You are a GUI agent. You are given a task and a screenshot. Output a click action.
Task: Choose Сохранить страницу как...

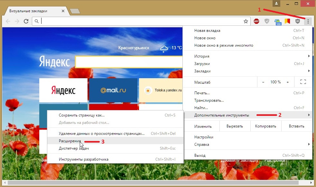pyautogui.click(x=115, y=115)
